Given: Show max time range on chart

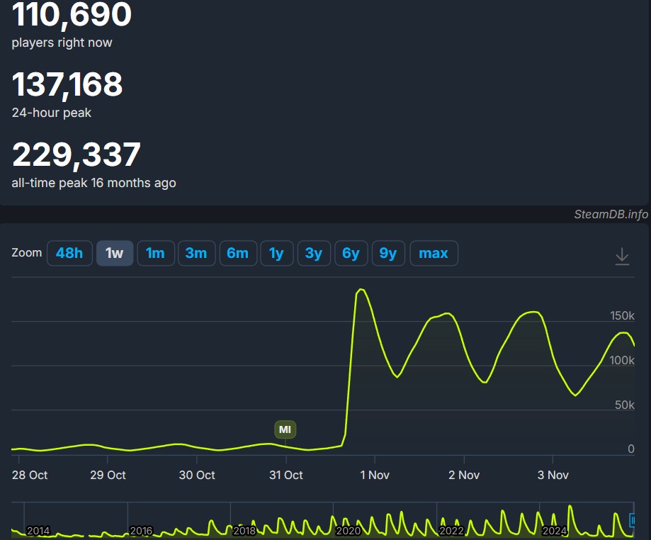Looking at the screenshot, I should click(x=434, y=253).
